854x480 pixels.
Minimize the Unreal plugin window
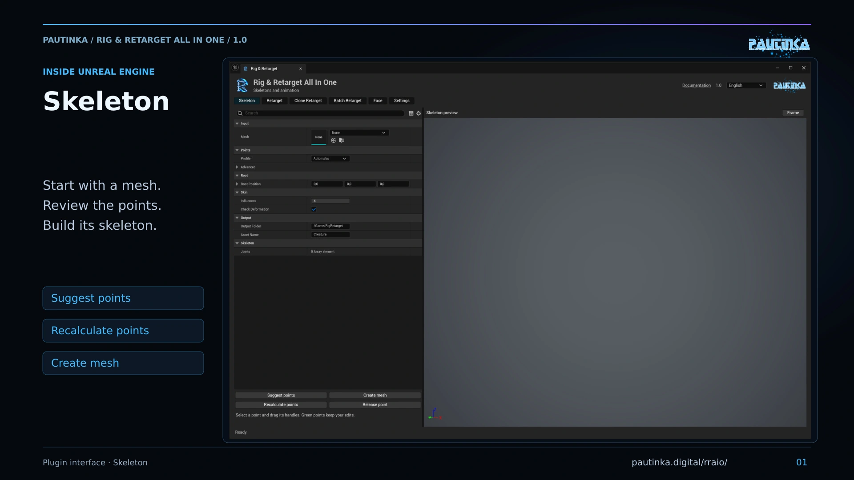coord(777,68)
